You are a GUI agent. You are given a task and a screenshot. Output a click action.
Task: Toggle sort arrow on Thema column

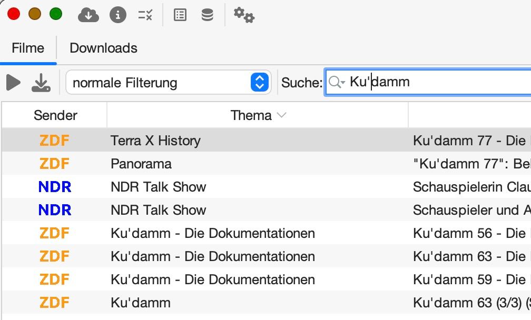(282, 115)
